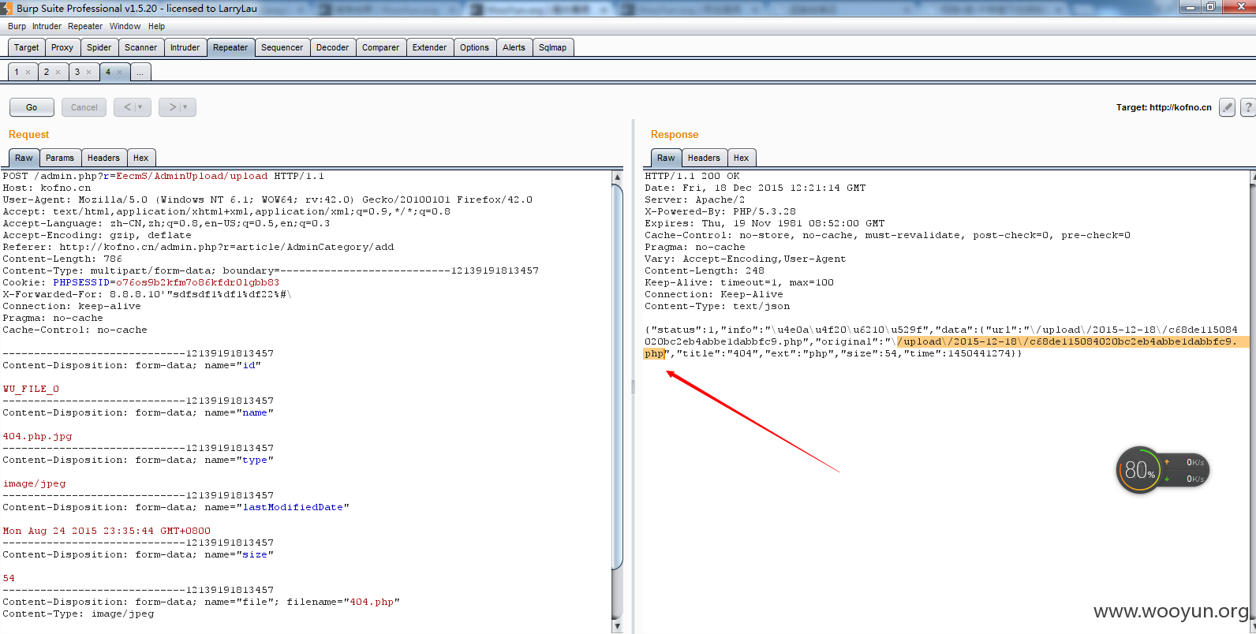
Task: Click the Target: http://kofno.cn label
Action: 1164,107
